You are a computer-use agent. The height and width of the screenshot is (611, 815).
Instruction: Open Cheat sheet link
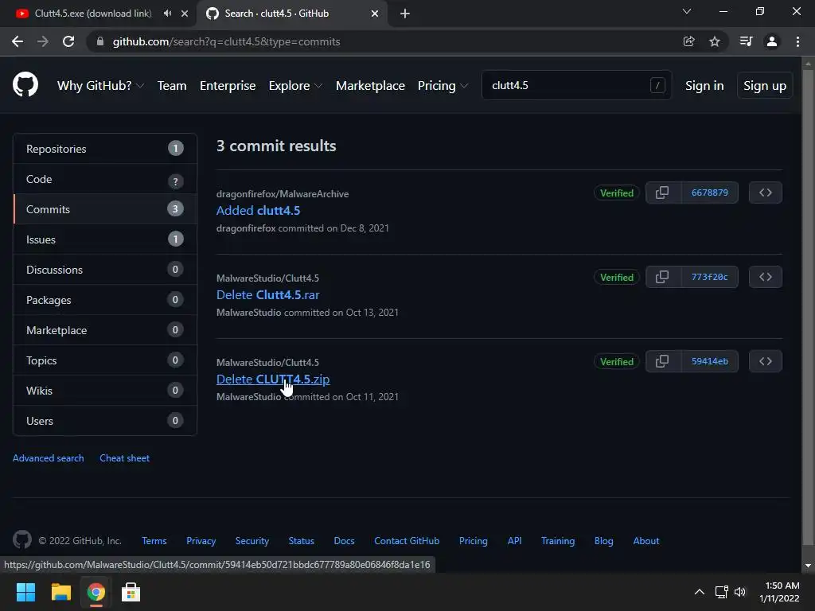(125, 457)
